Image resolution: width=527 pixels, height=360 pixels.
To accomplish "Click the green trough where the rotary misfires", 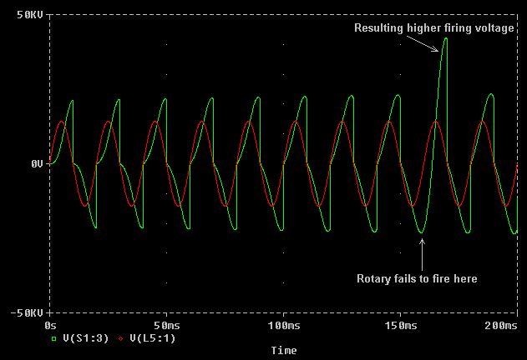I will tap(422, 232).
